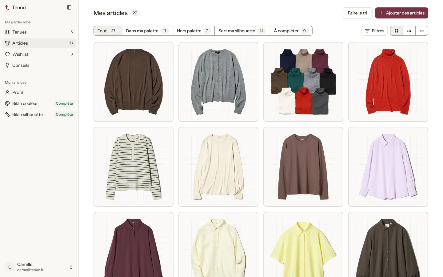
Task: Open the burgundy blouse card
Action: click(134, 245)
